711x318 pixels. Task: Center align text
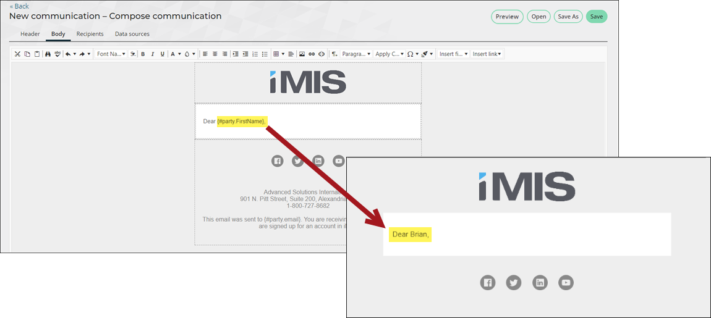tap(215, 54)
